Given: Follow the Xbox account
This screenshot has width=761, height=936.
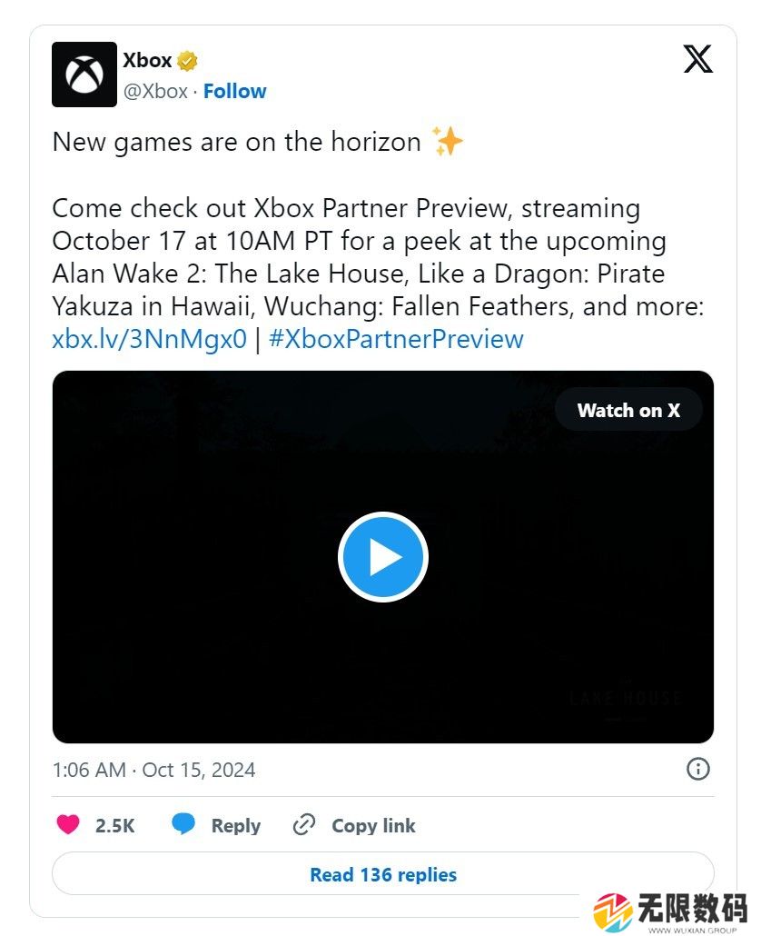Looking at the screenshot, I should coord(234,91).
